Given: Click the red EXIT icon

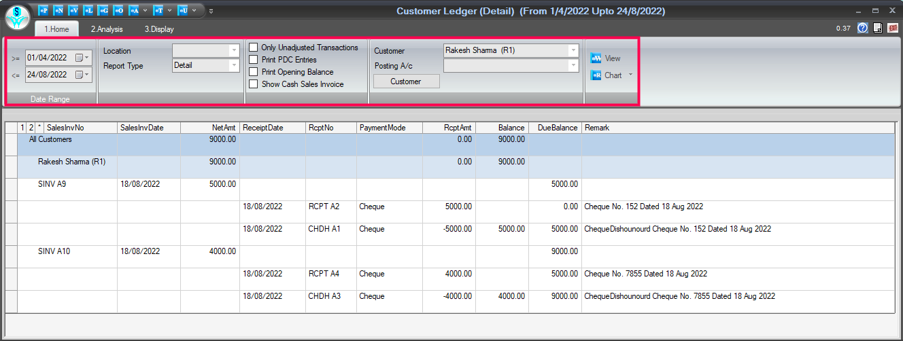Looking at the screenshot, I should 893,29.
